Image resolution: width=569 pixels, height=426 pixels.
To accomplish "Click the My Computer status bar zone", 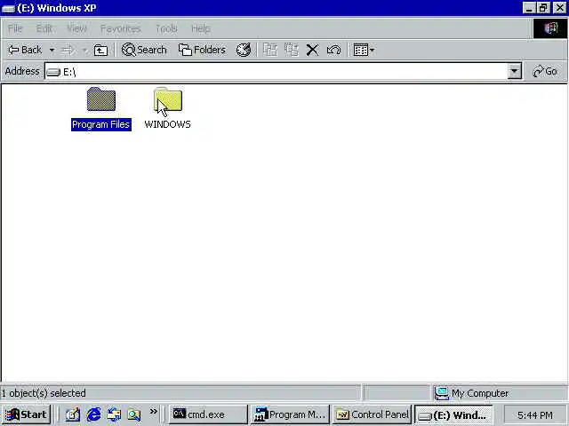I will (500, 393).
